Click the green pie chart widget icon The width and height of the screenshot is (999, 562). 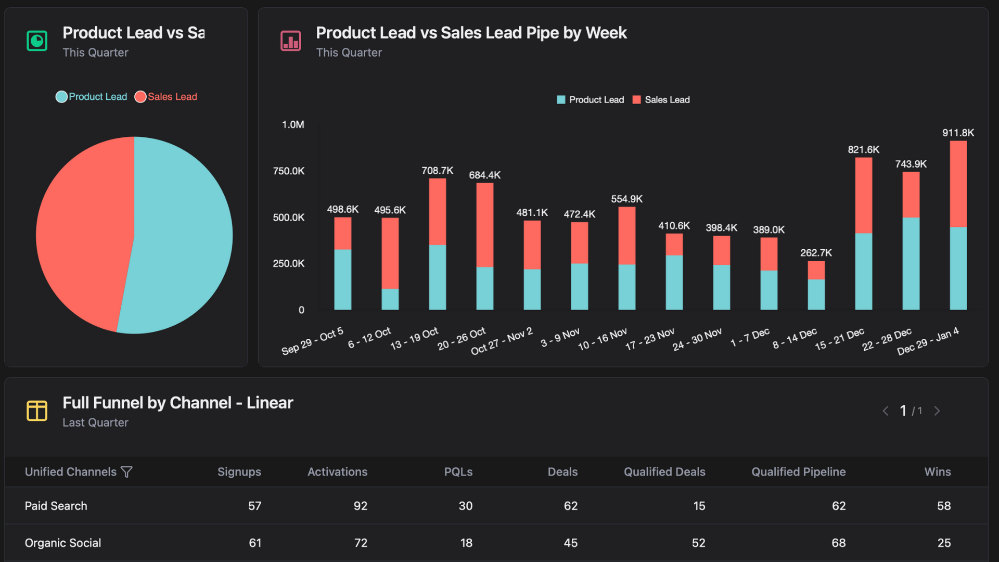tap(37, 41)
